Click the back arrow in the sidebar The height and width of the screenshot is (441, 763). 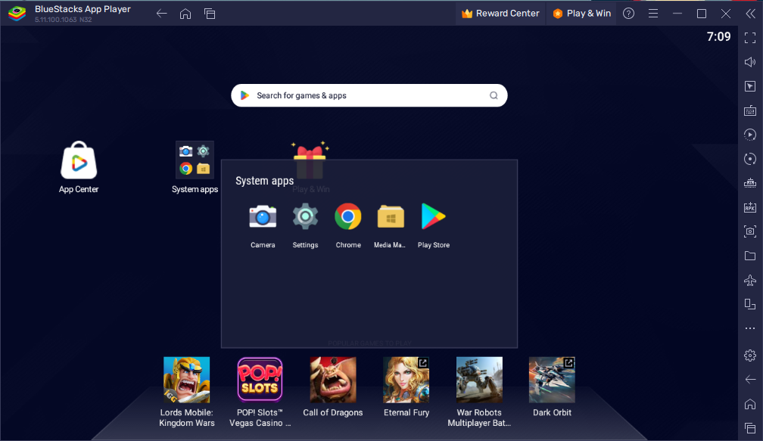point(750,380)
